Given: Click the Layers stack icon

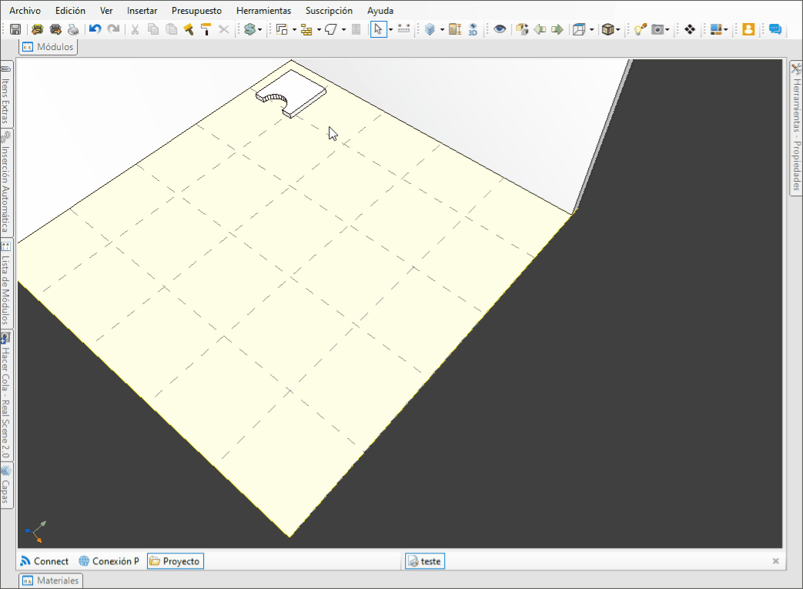Looking at the screenshot, I should 430,29.
